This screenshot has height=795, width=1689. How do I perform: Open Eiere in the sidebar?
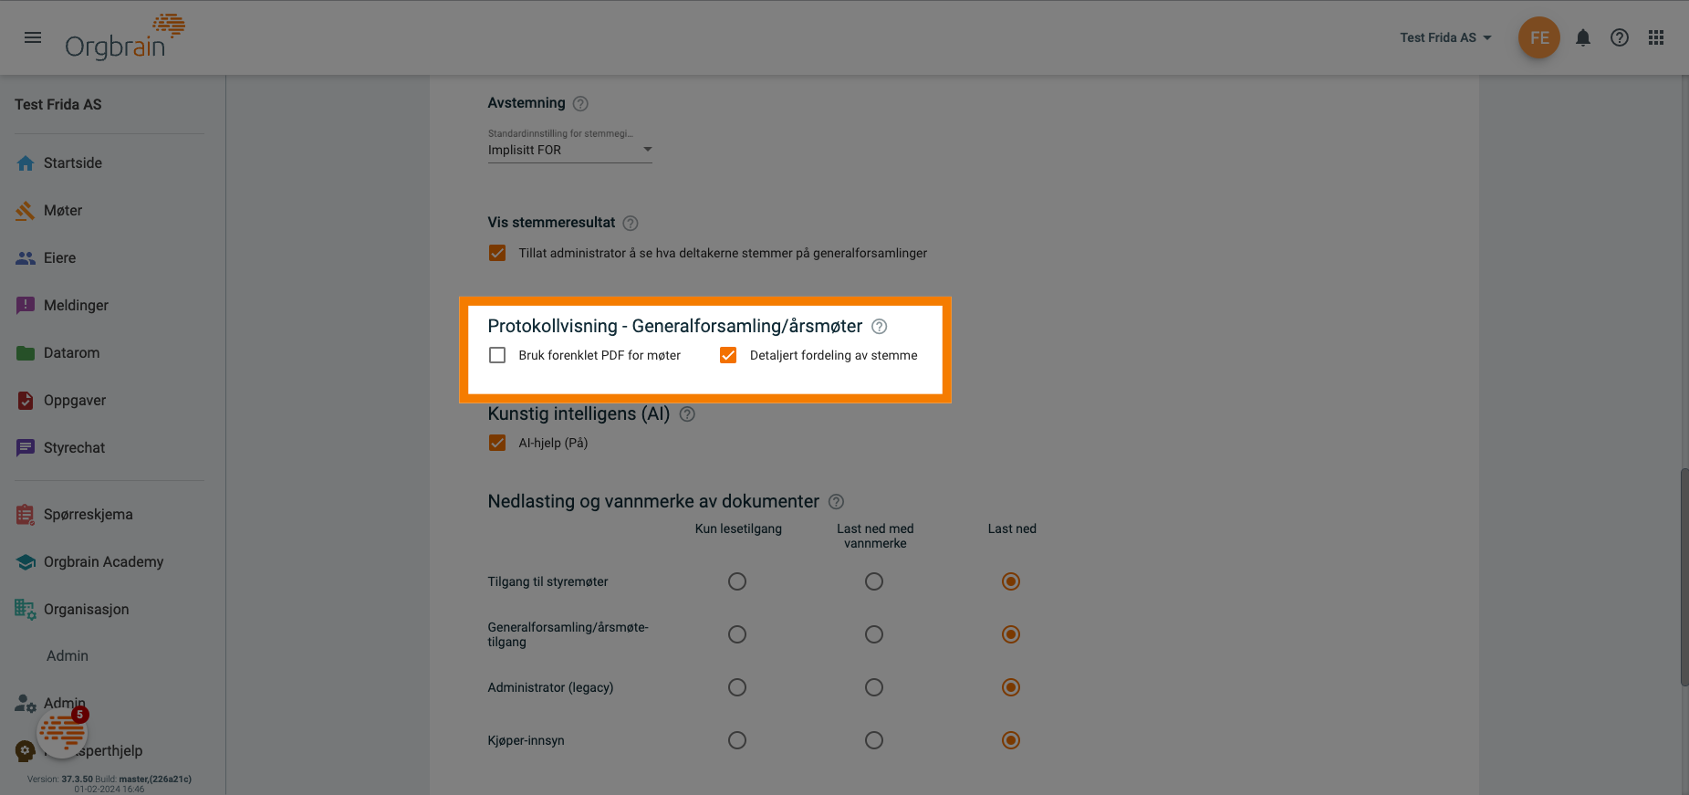click(60, 257)
